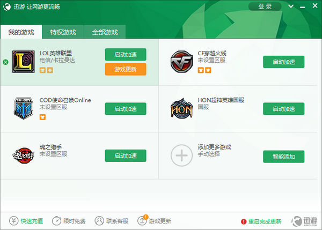Screen dimensions: 322x230
Task: Switch to 我的游戏 tab
Action: [x=21, y=32]
